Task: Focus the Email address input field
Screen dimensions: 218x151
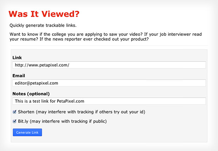Action: point(109,83)
